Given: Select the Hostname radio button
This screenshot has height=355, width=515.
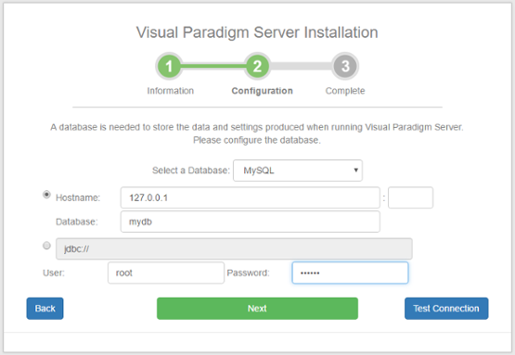Looking at the screenshot, I should pos(46,195).
